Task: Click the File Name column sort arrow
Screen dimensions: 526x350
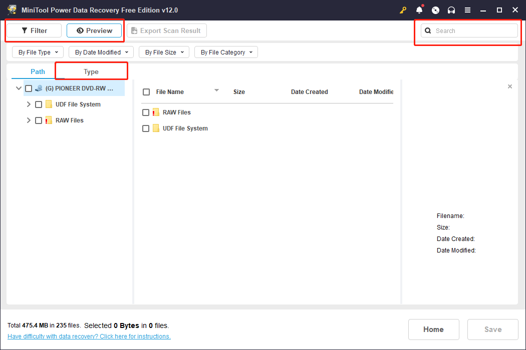Action: point(217,90)
